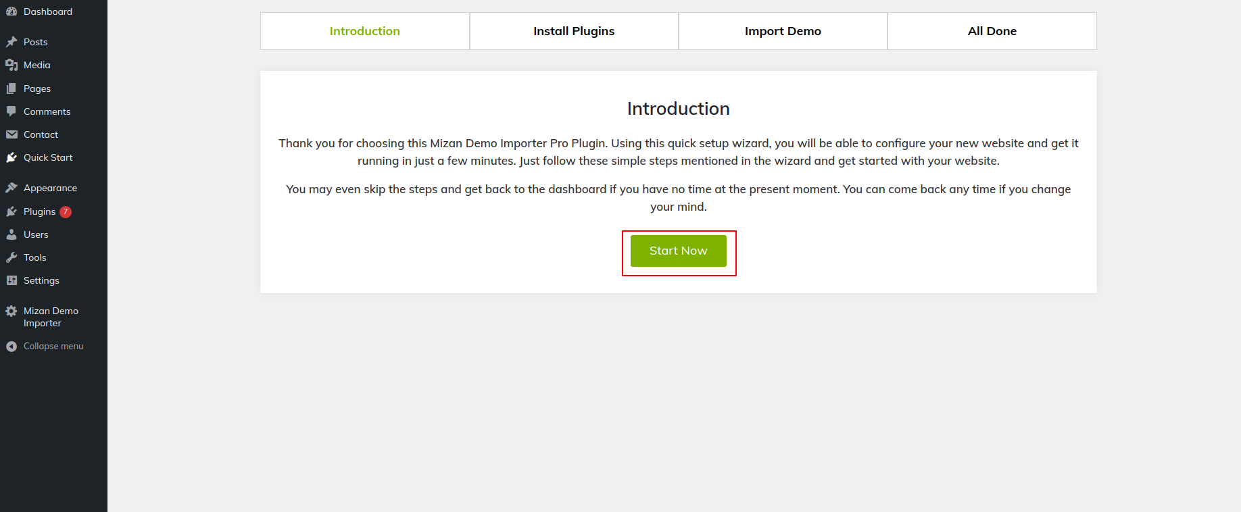This screenshot has width=1241, height=512.
Task: Open Plugins menu with 7 updates
Action: click(39, 211)
